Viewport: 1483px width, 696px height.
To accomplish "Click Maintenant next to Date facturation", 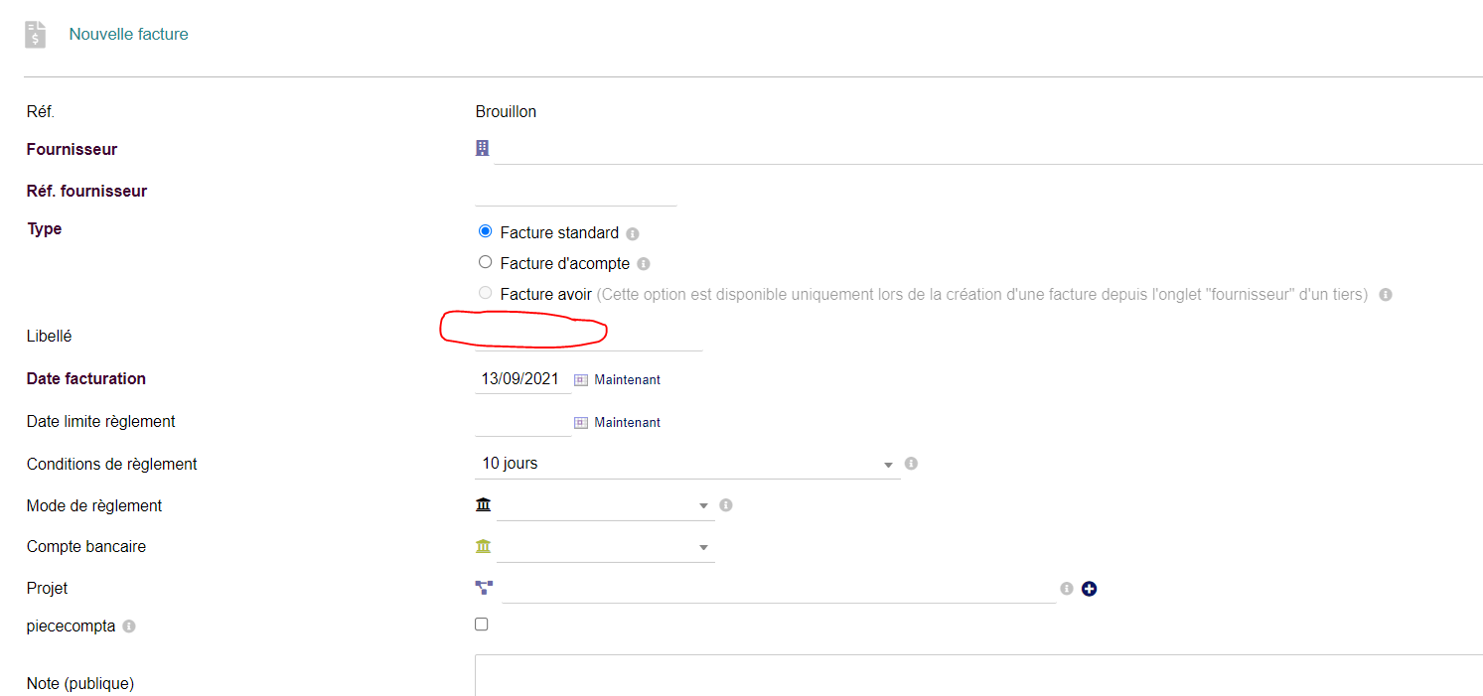I will [627, 379].
